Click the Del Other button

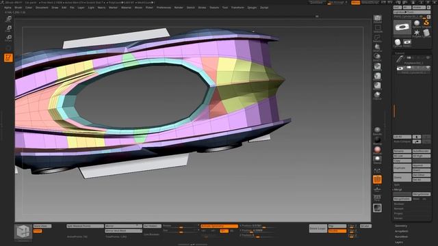[x=422, y=175]
